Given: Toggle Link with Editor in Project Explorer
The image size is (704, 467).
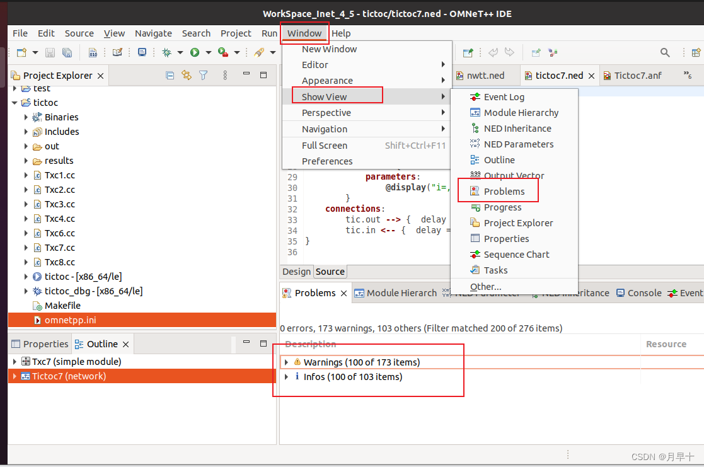Looking at the screenshot, I should 187,75.
